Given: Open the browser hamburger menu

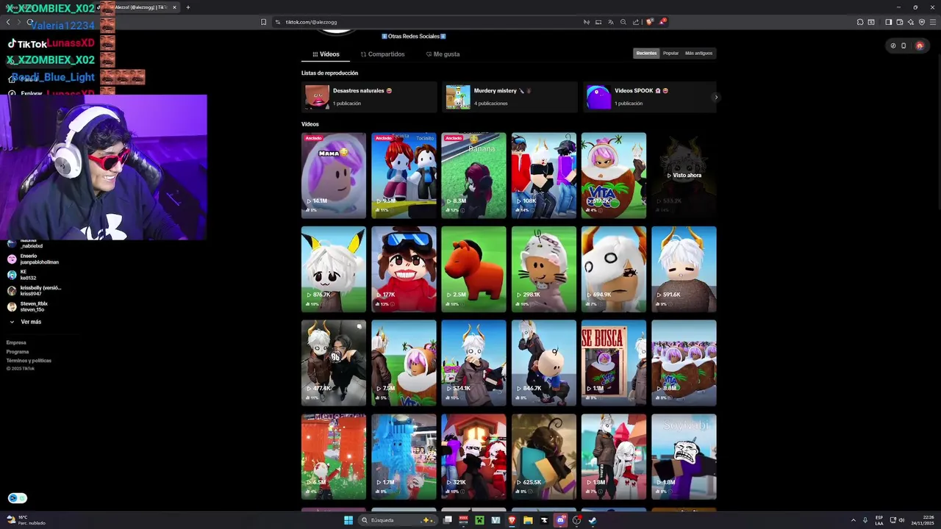Looking at the screenshot, I should pos(933,22).
